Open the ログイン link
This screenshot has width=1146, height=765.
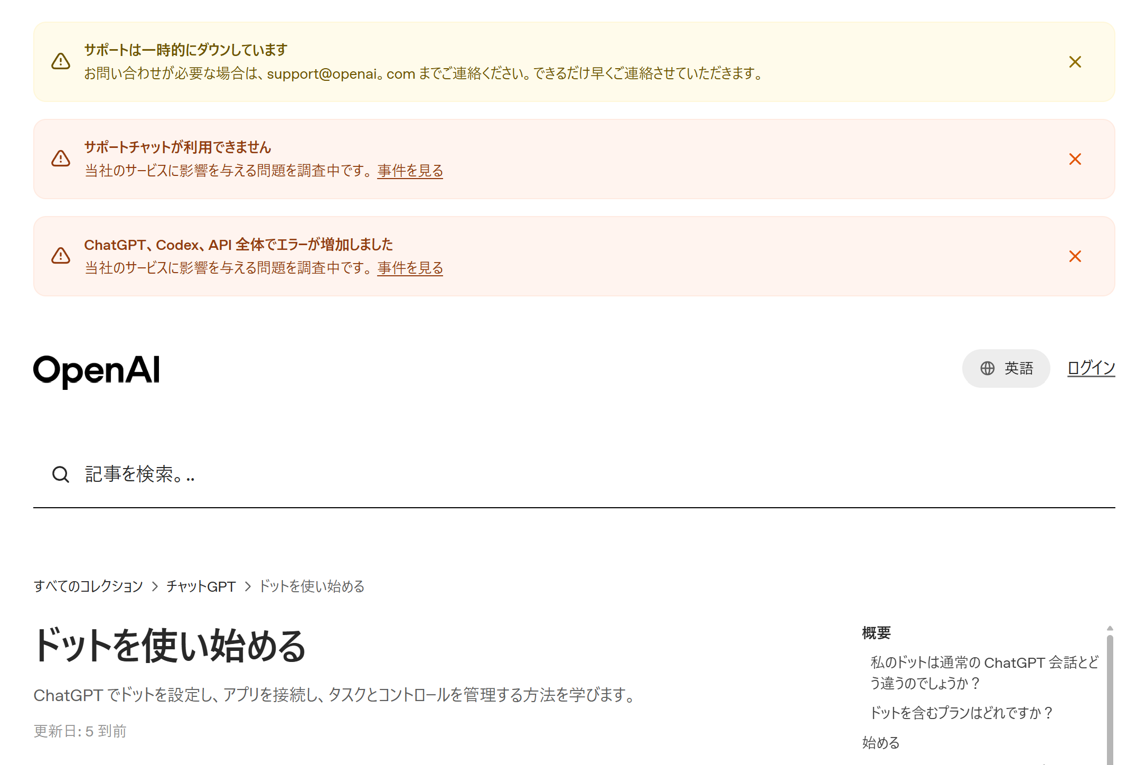coord(1091,368)
